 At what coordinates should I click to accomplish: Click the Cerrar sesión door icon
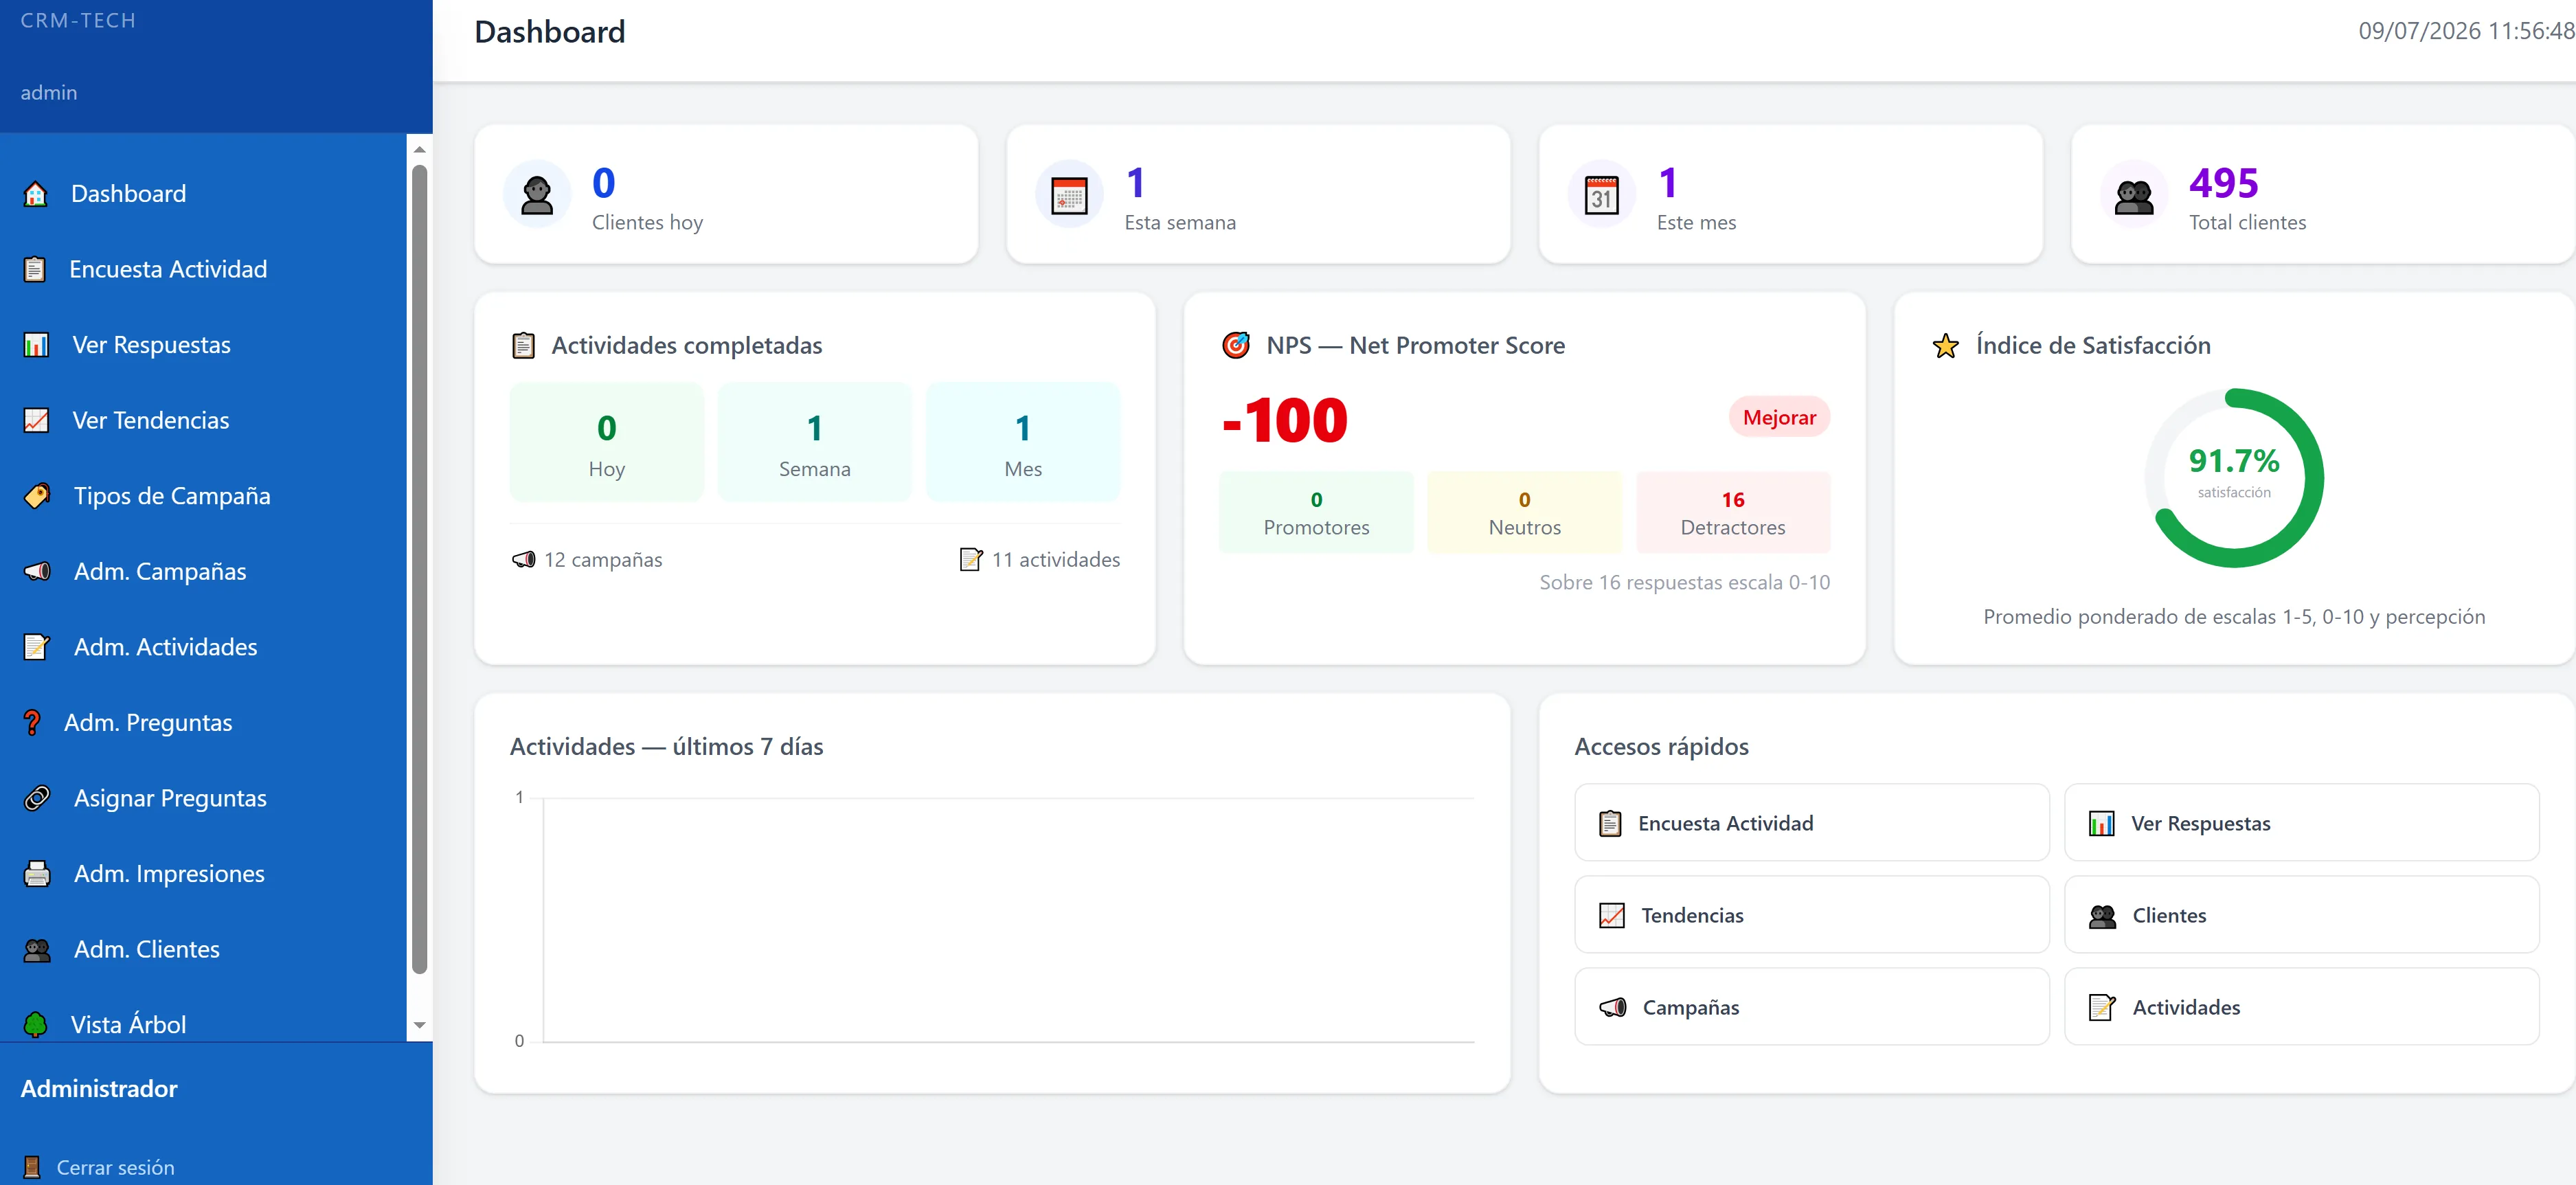coord(31,1167)
